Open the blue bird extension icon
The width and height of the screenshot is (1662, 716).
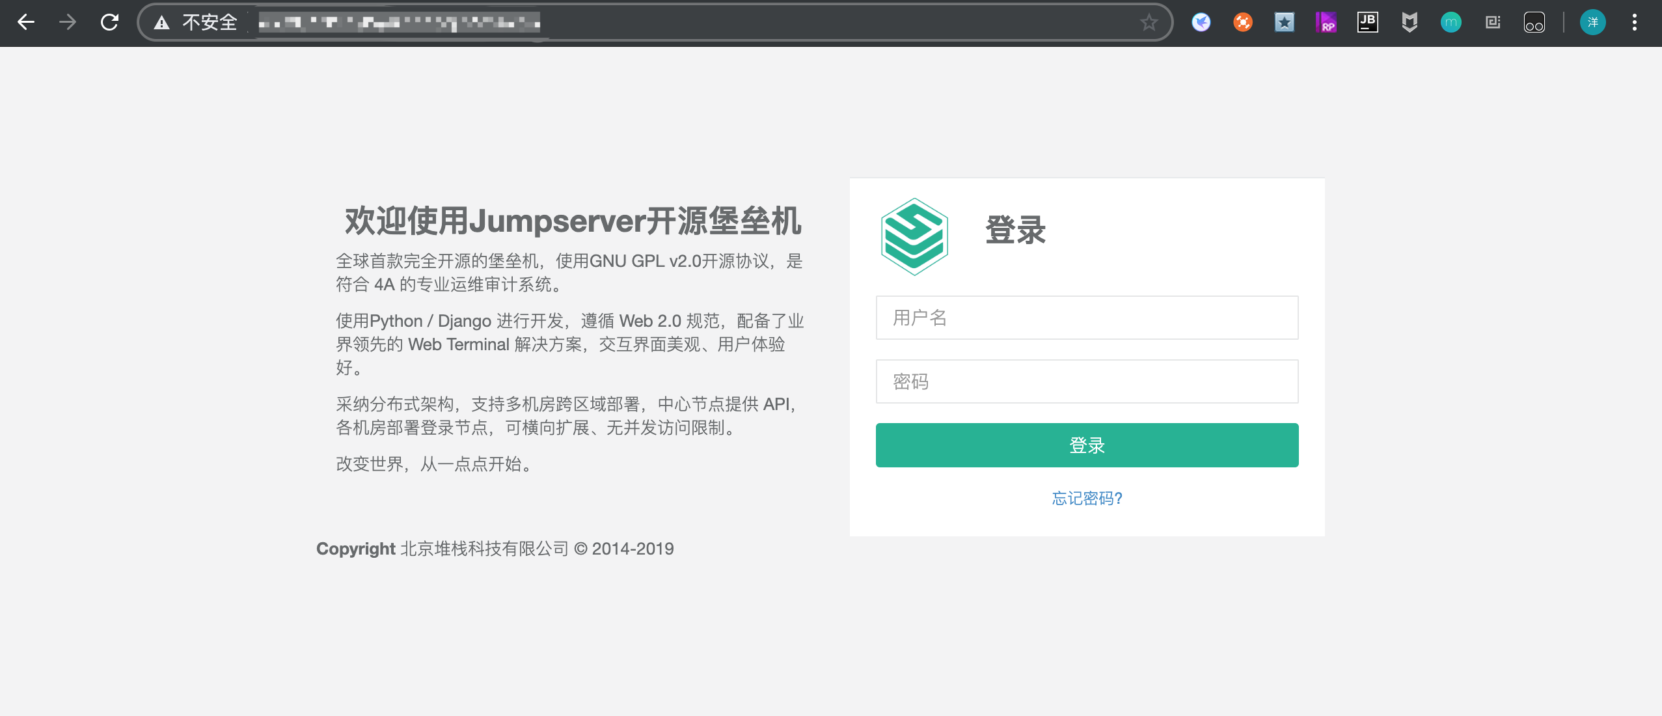tap(1201, 23)
